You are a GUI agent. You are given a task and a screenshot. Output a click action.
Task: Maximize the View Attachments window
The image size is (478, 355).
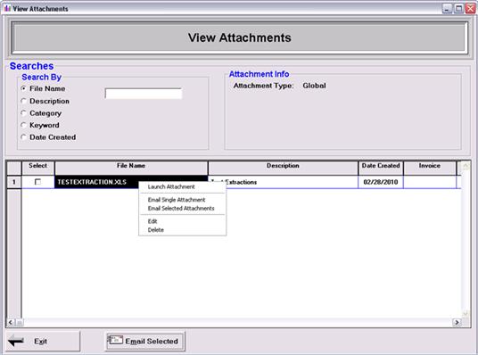[459, 9]
